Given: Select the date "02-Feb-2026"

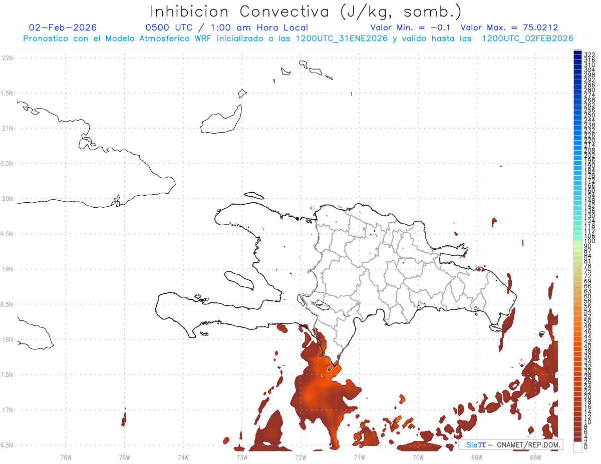Looking at the screenshot, I should [x=63, y=28].
